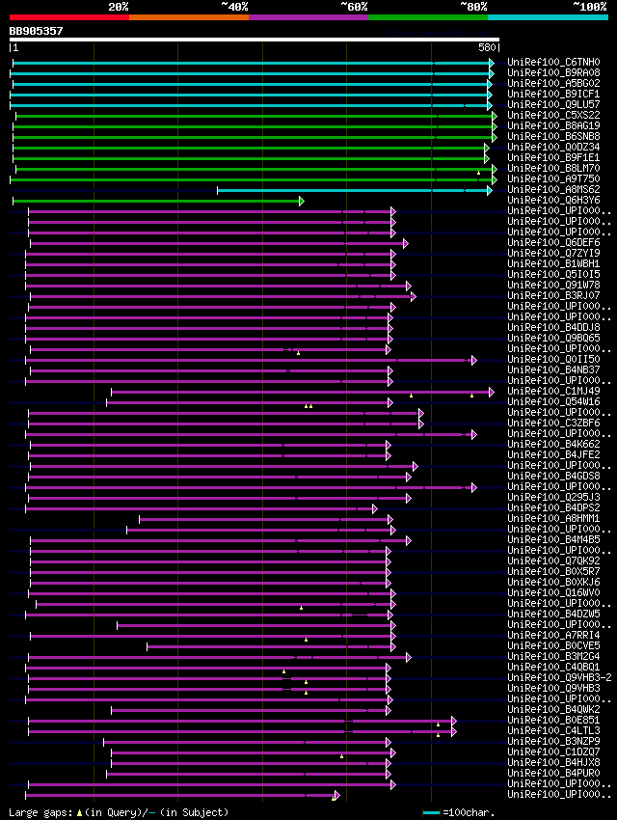Screen dimensions: 617x820
Task: Click the white query sequence bar
Action: click(255, 40)
